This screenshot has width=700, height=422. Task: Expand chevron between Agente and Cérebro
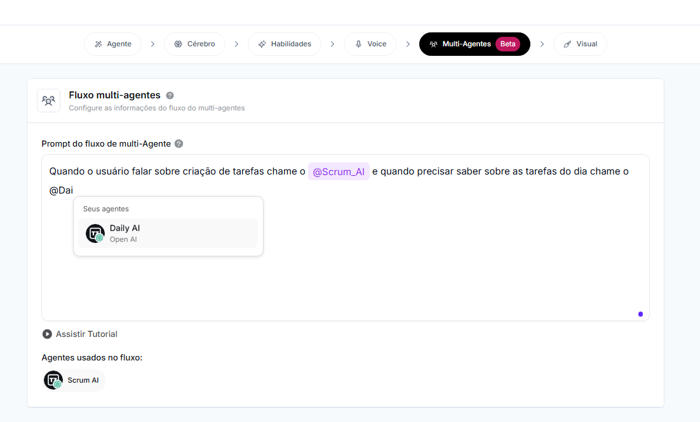[x=152, y=44]
